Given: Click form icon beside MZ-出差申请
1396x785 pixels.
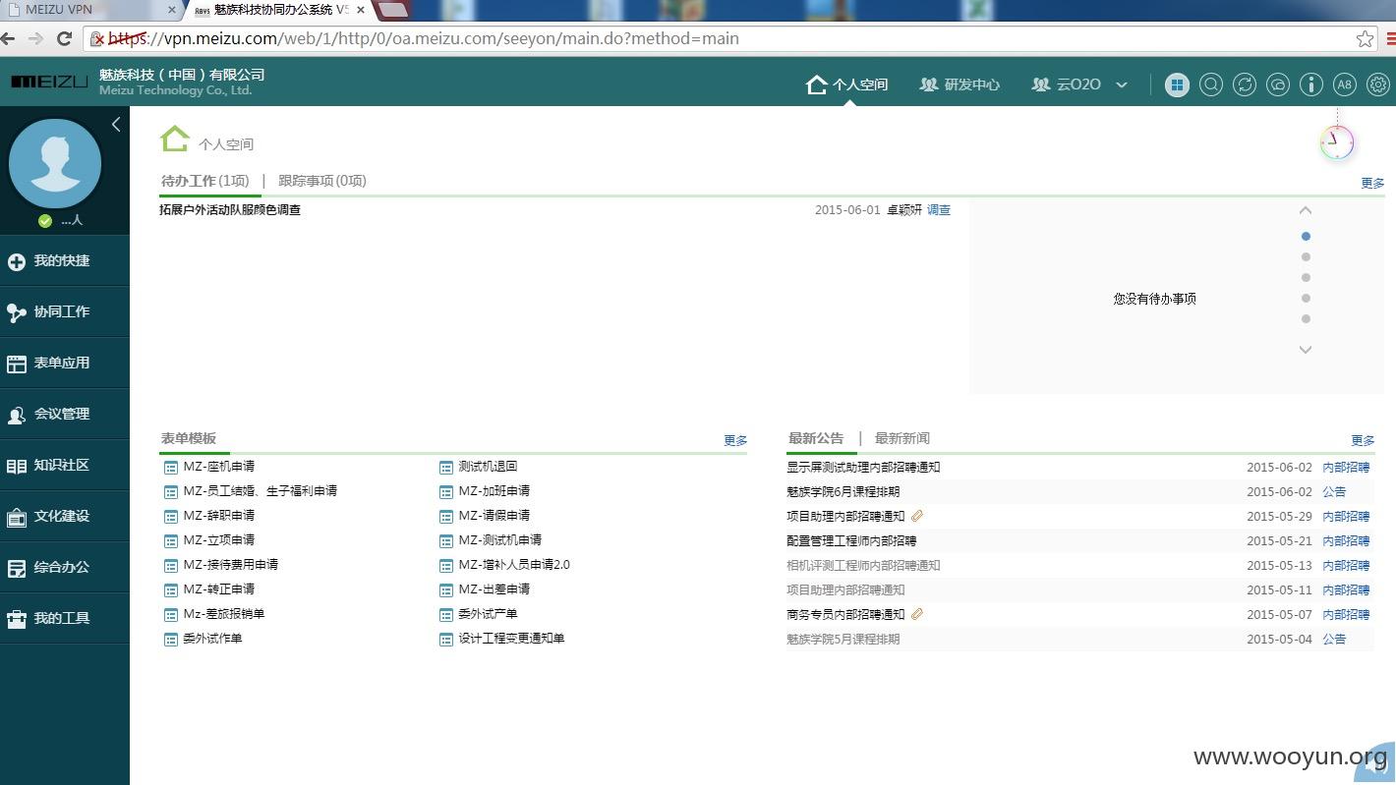Looking at the screenshot, I should [446, 590].
